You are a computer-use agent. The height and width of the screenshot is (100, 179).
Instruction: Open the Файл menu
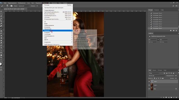5,3
